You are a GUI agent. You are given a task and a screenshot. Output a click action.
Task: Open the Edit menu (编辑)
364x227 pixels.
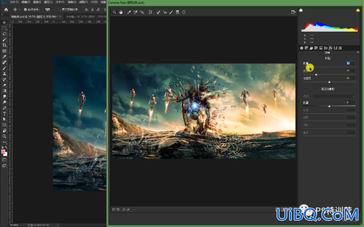(26, 2)
